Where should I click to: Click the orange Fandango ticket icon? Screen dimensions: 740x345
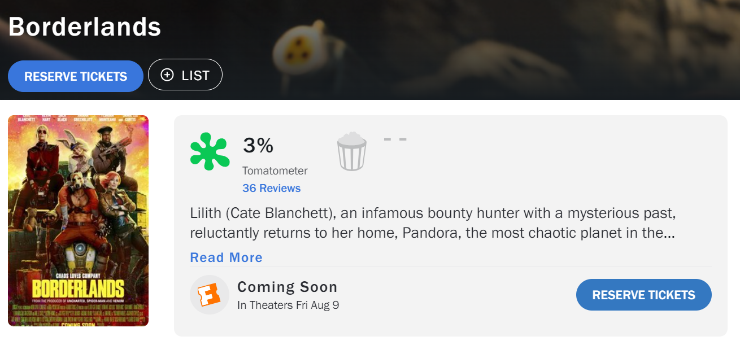209,295
